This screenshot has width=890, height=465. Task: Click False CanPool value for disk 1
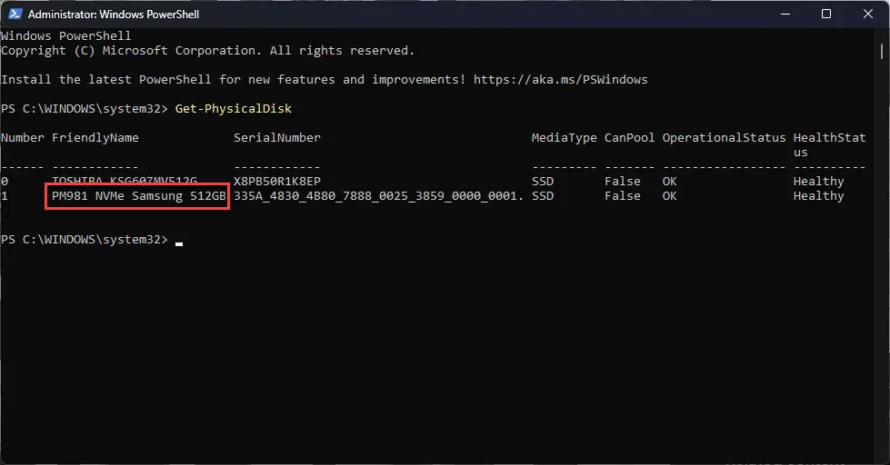[623, 196]
